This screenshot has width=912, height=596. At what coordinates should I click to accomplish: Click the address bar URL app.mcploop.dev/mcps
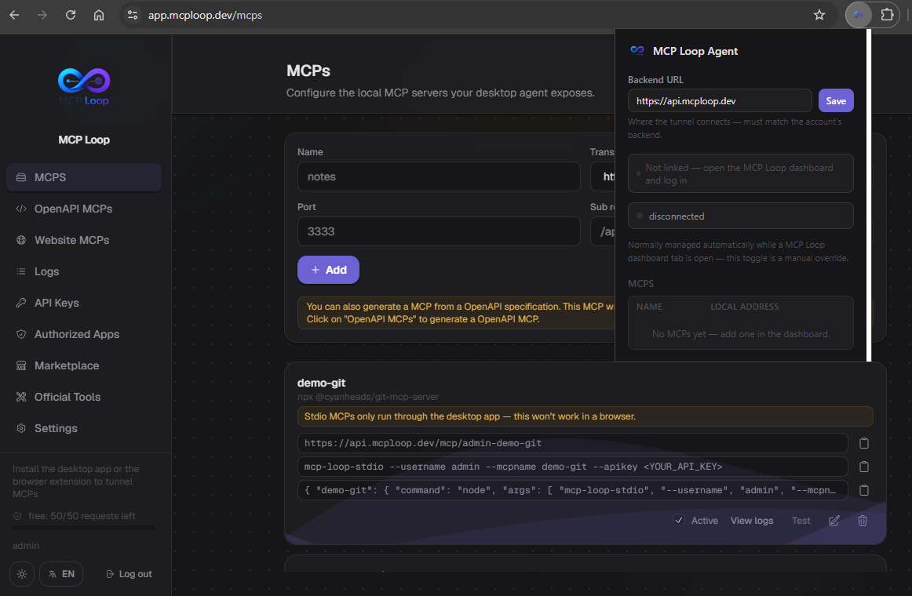click(x=205, y=15)
